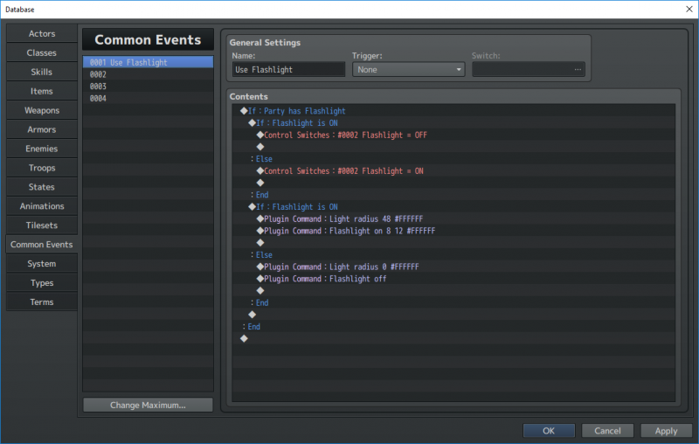
Task: Click the OK button
Action: tap(549, 431)
